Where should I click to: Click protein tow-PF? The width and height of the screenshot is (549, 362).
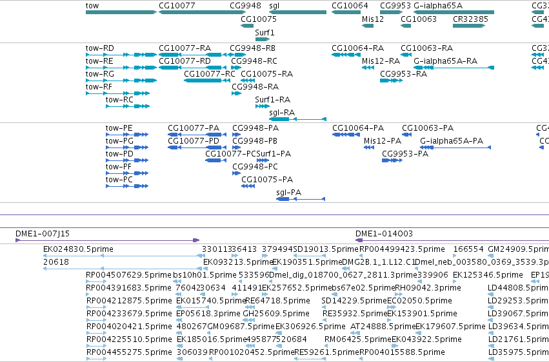(118, 167)
